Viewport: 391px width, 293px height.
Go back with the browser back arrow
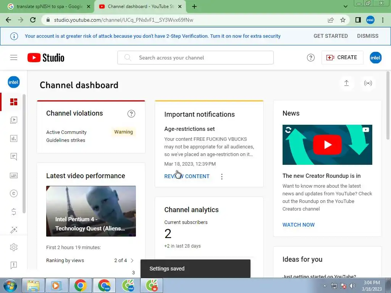[x=8, y=20]
